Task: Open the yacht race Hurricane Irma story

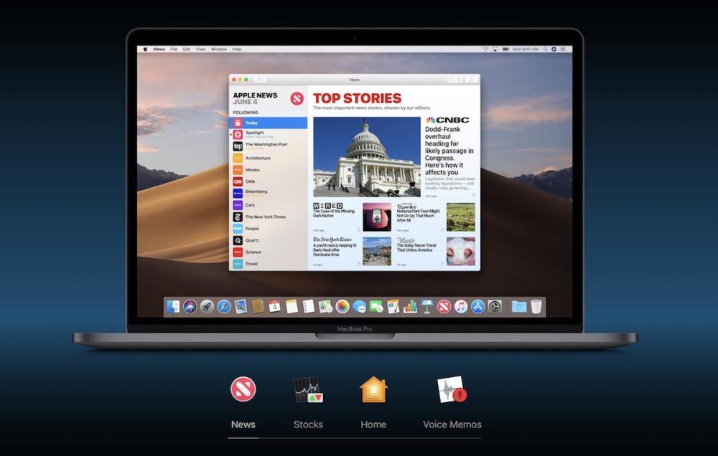Action: [x=335, y=250]
